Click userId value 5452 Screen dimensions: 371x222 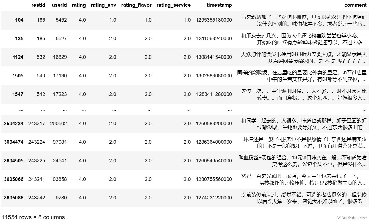61,20
